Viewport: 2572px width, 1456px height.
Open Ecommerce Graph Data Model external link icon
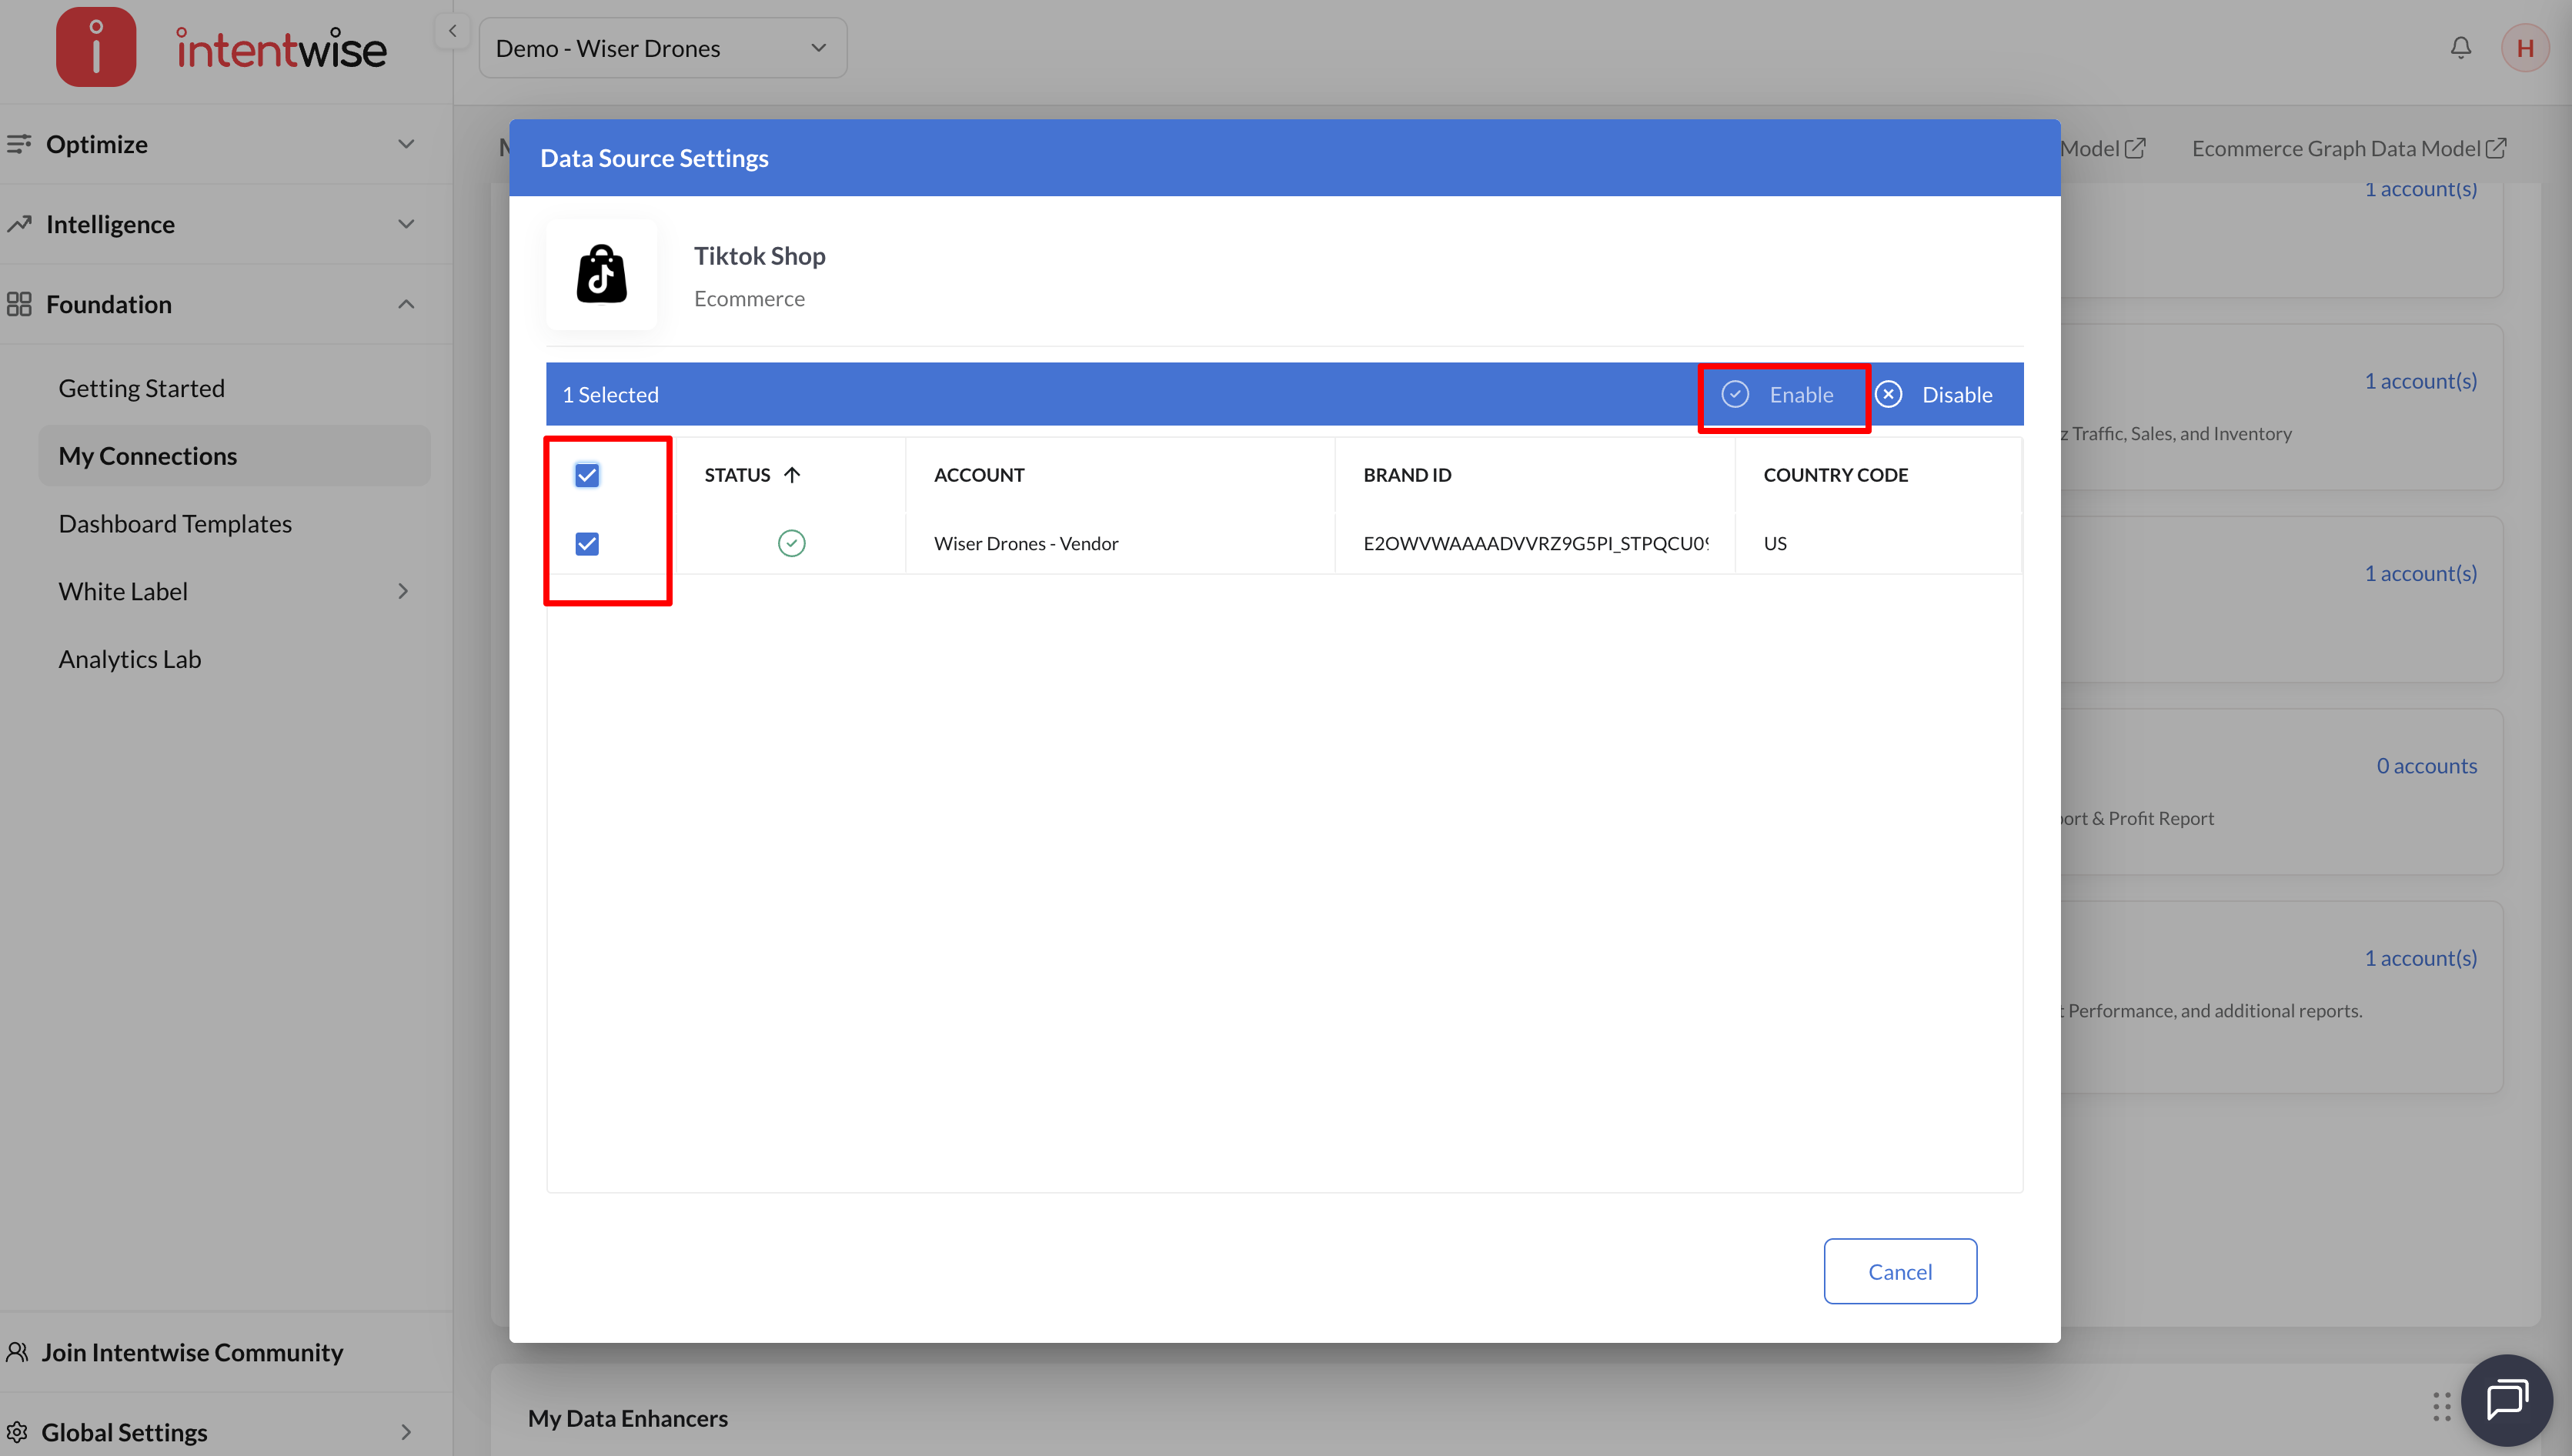(2496, 148)
